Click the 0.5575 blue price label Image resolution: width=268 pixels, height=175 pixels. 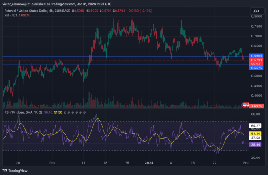(256, 68)
